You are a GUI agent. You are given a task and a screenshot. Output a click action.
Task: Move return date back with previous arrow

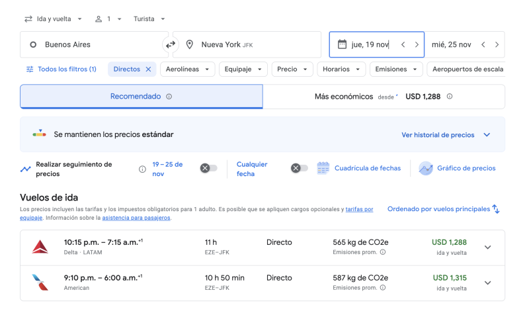pos(483,44)
